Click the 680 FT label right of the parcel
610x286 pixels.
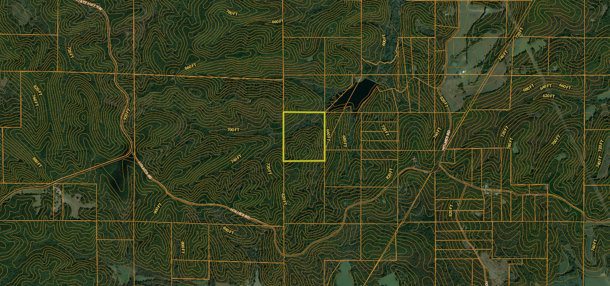pos(344,140)
